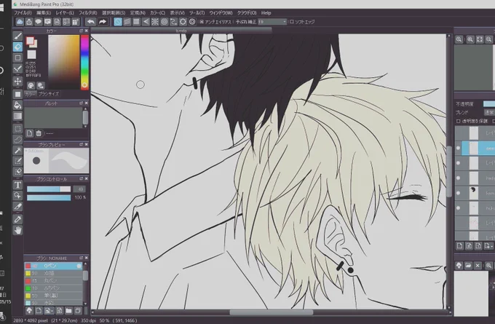Toggle the anti-aliasing checkbox

202,22
